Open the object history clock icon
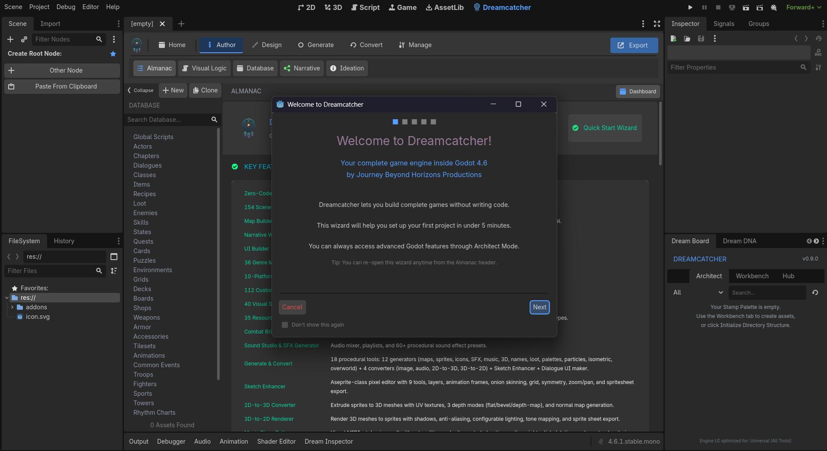This screenshot has height=451, width=827. [x=818, y=38]
